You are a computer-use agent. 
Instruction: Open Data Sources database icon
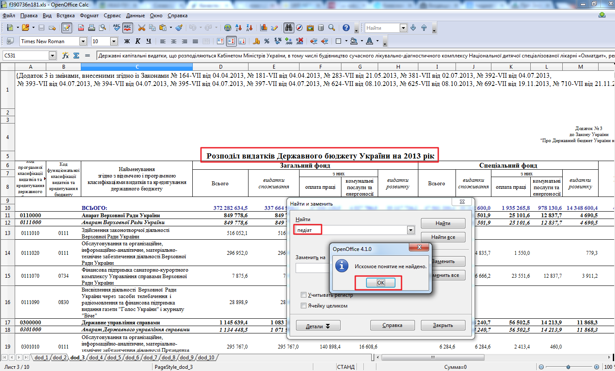coord(321,28)
